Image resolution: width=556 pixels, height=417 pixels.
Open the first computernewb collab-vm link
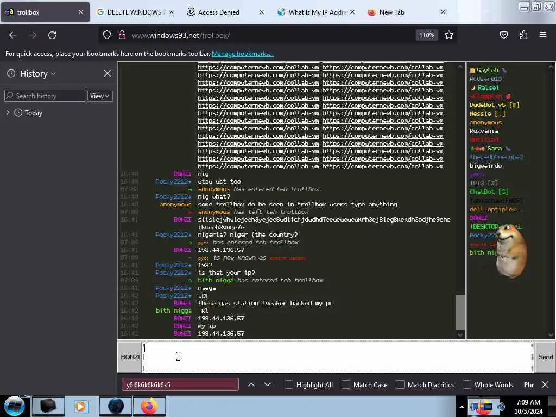258,67
